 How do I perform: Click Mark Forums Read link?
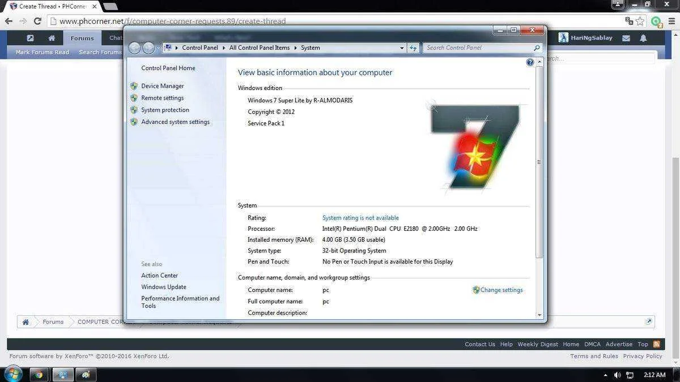pos(42,52)
